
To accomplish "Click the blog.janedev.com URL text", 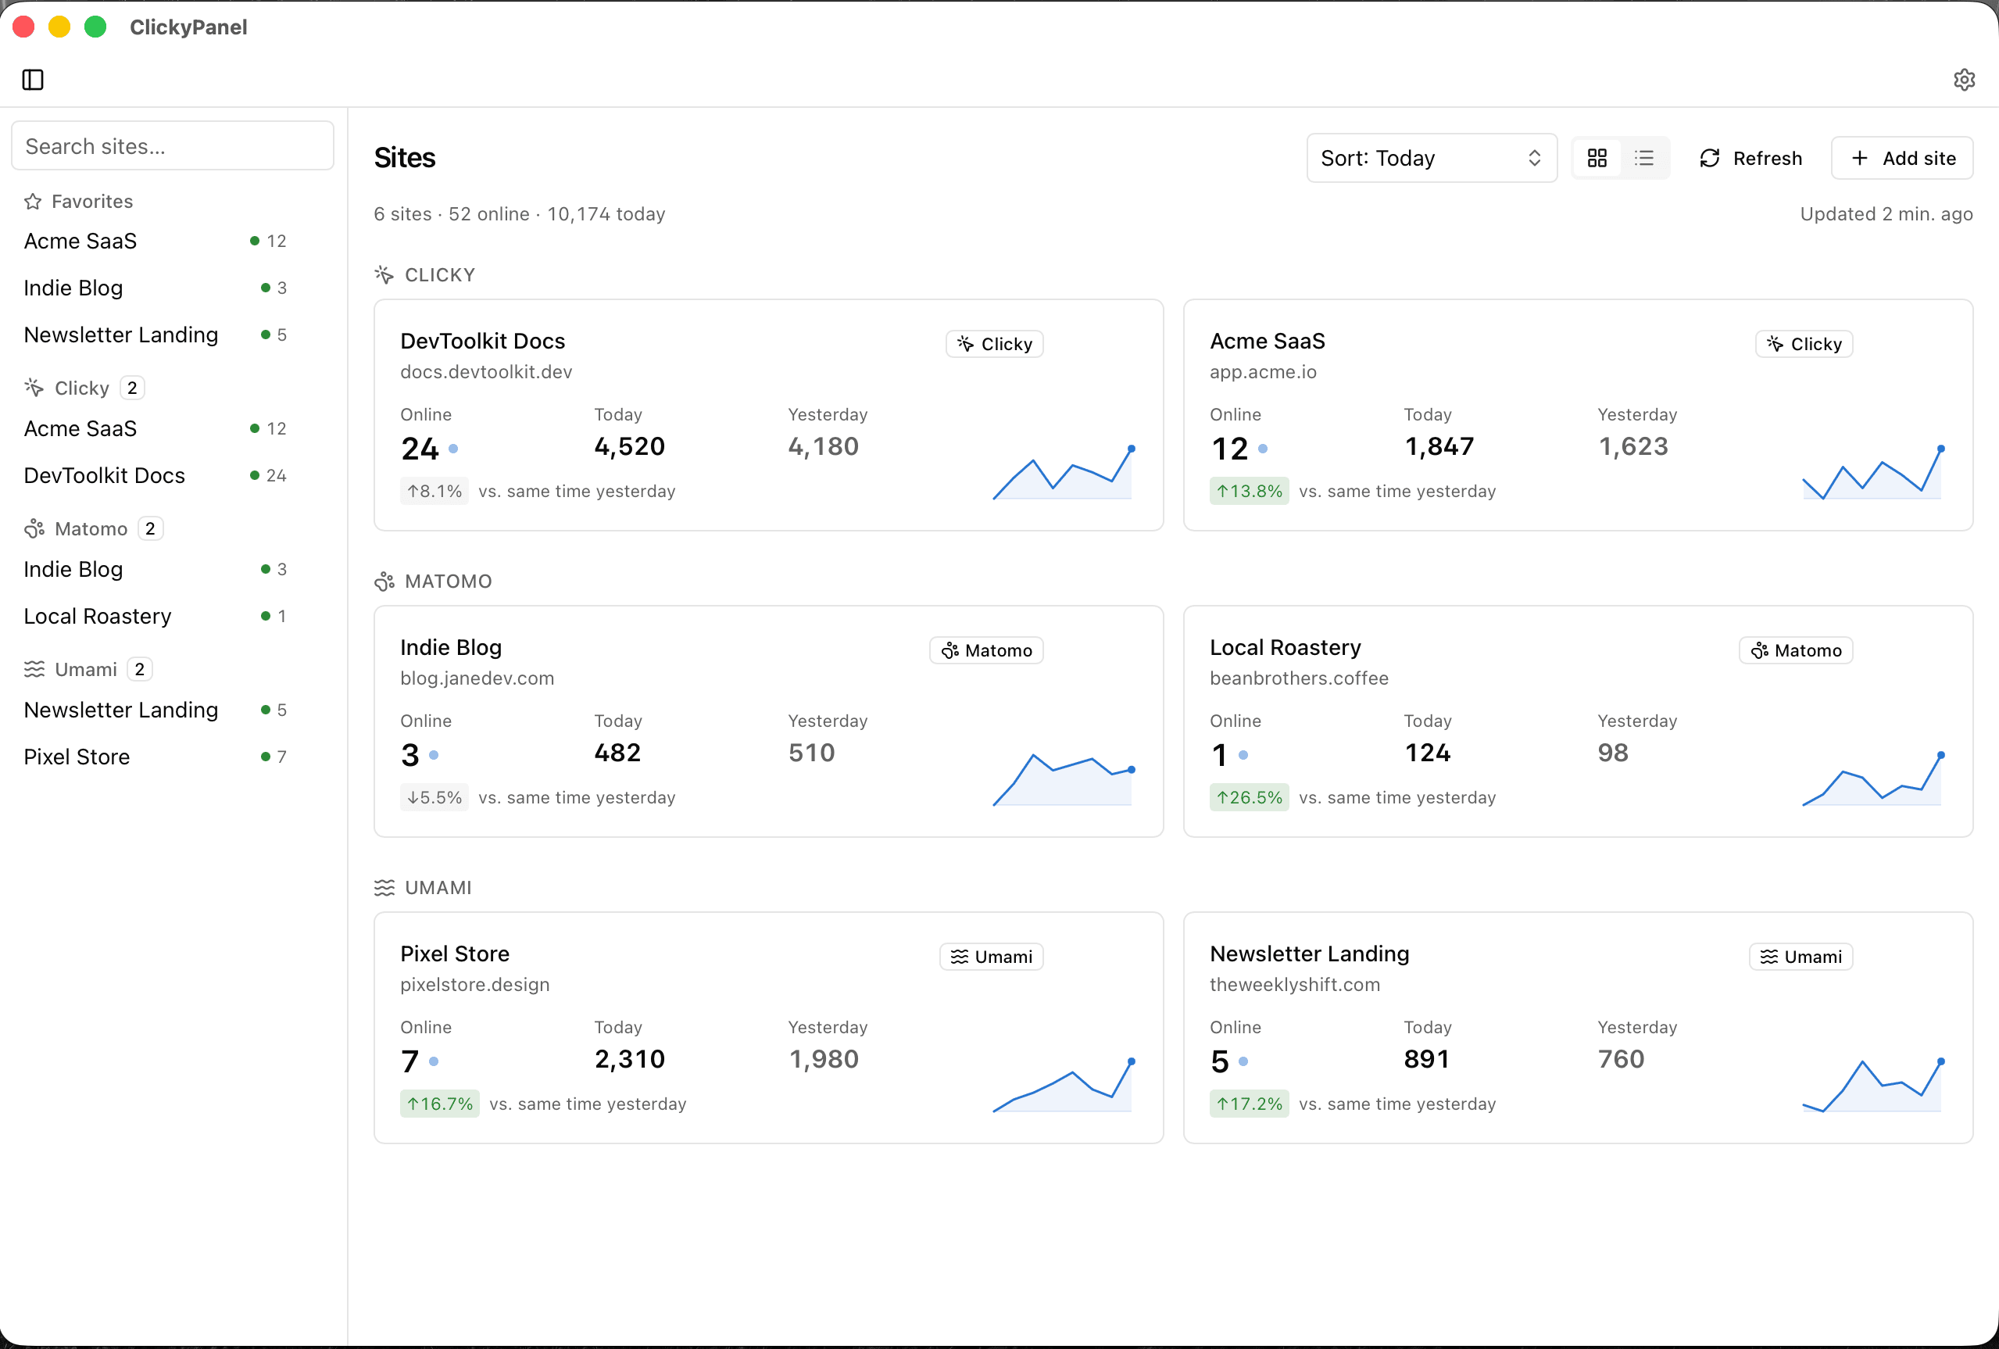I will pyautogui.click(x=477, y=679).
